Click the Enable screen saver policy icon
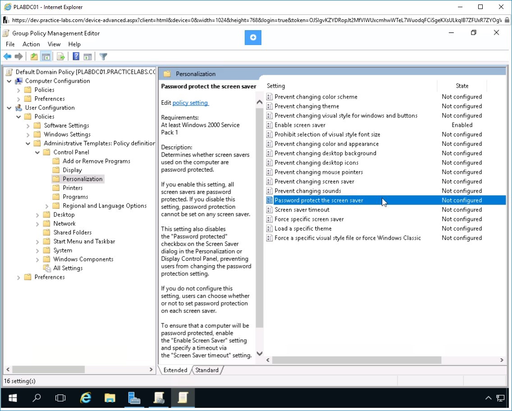Image resolution: width=512 pixels, height=411 pixels. coord(270,125)
